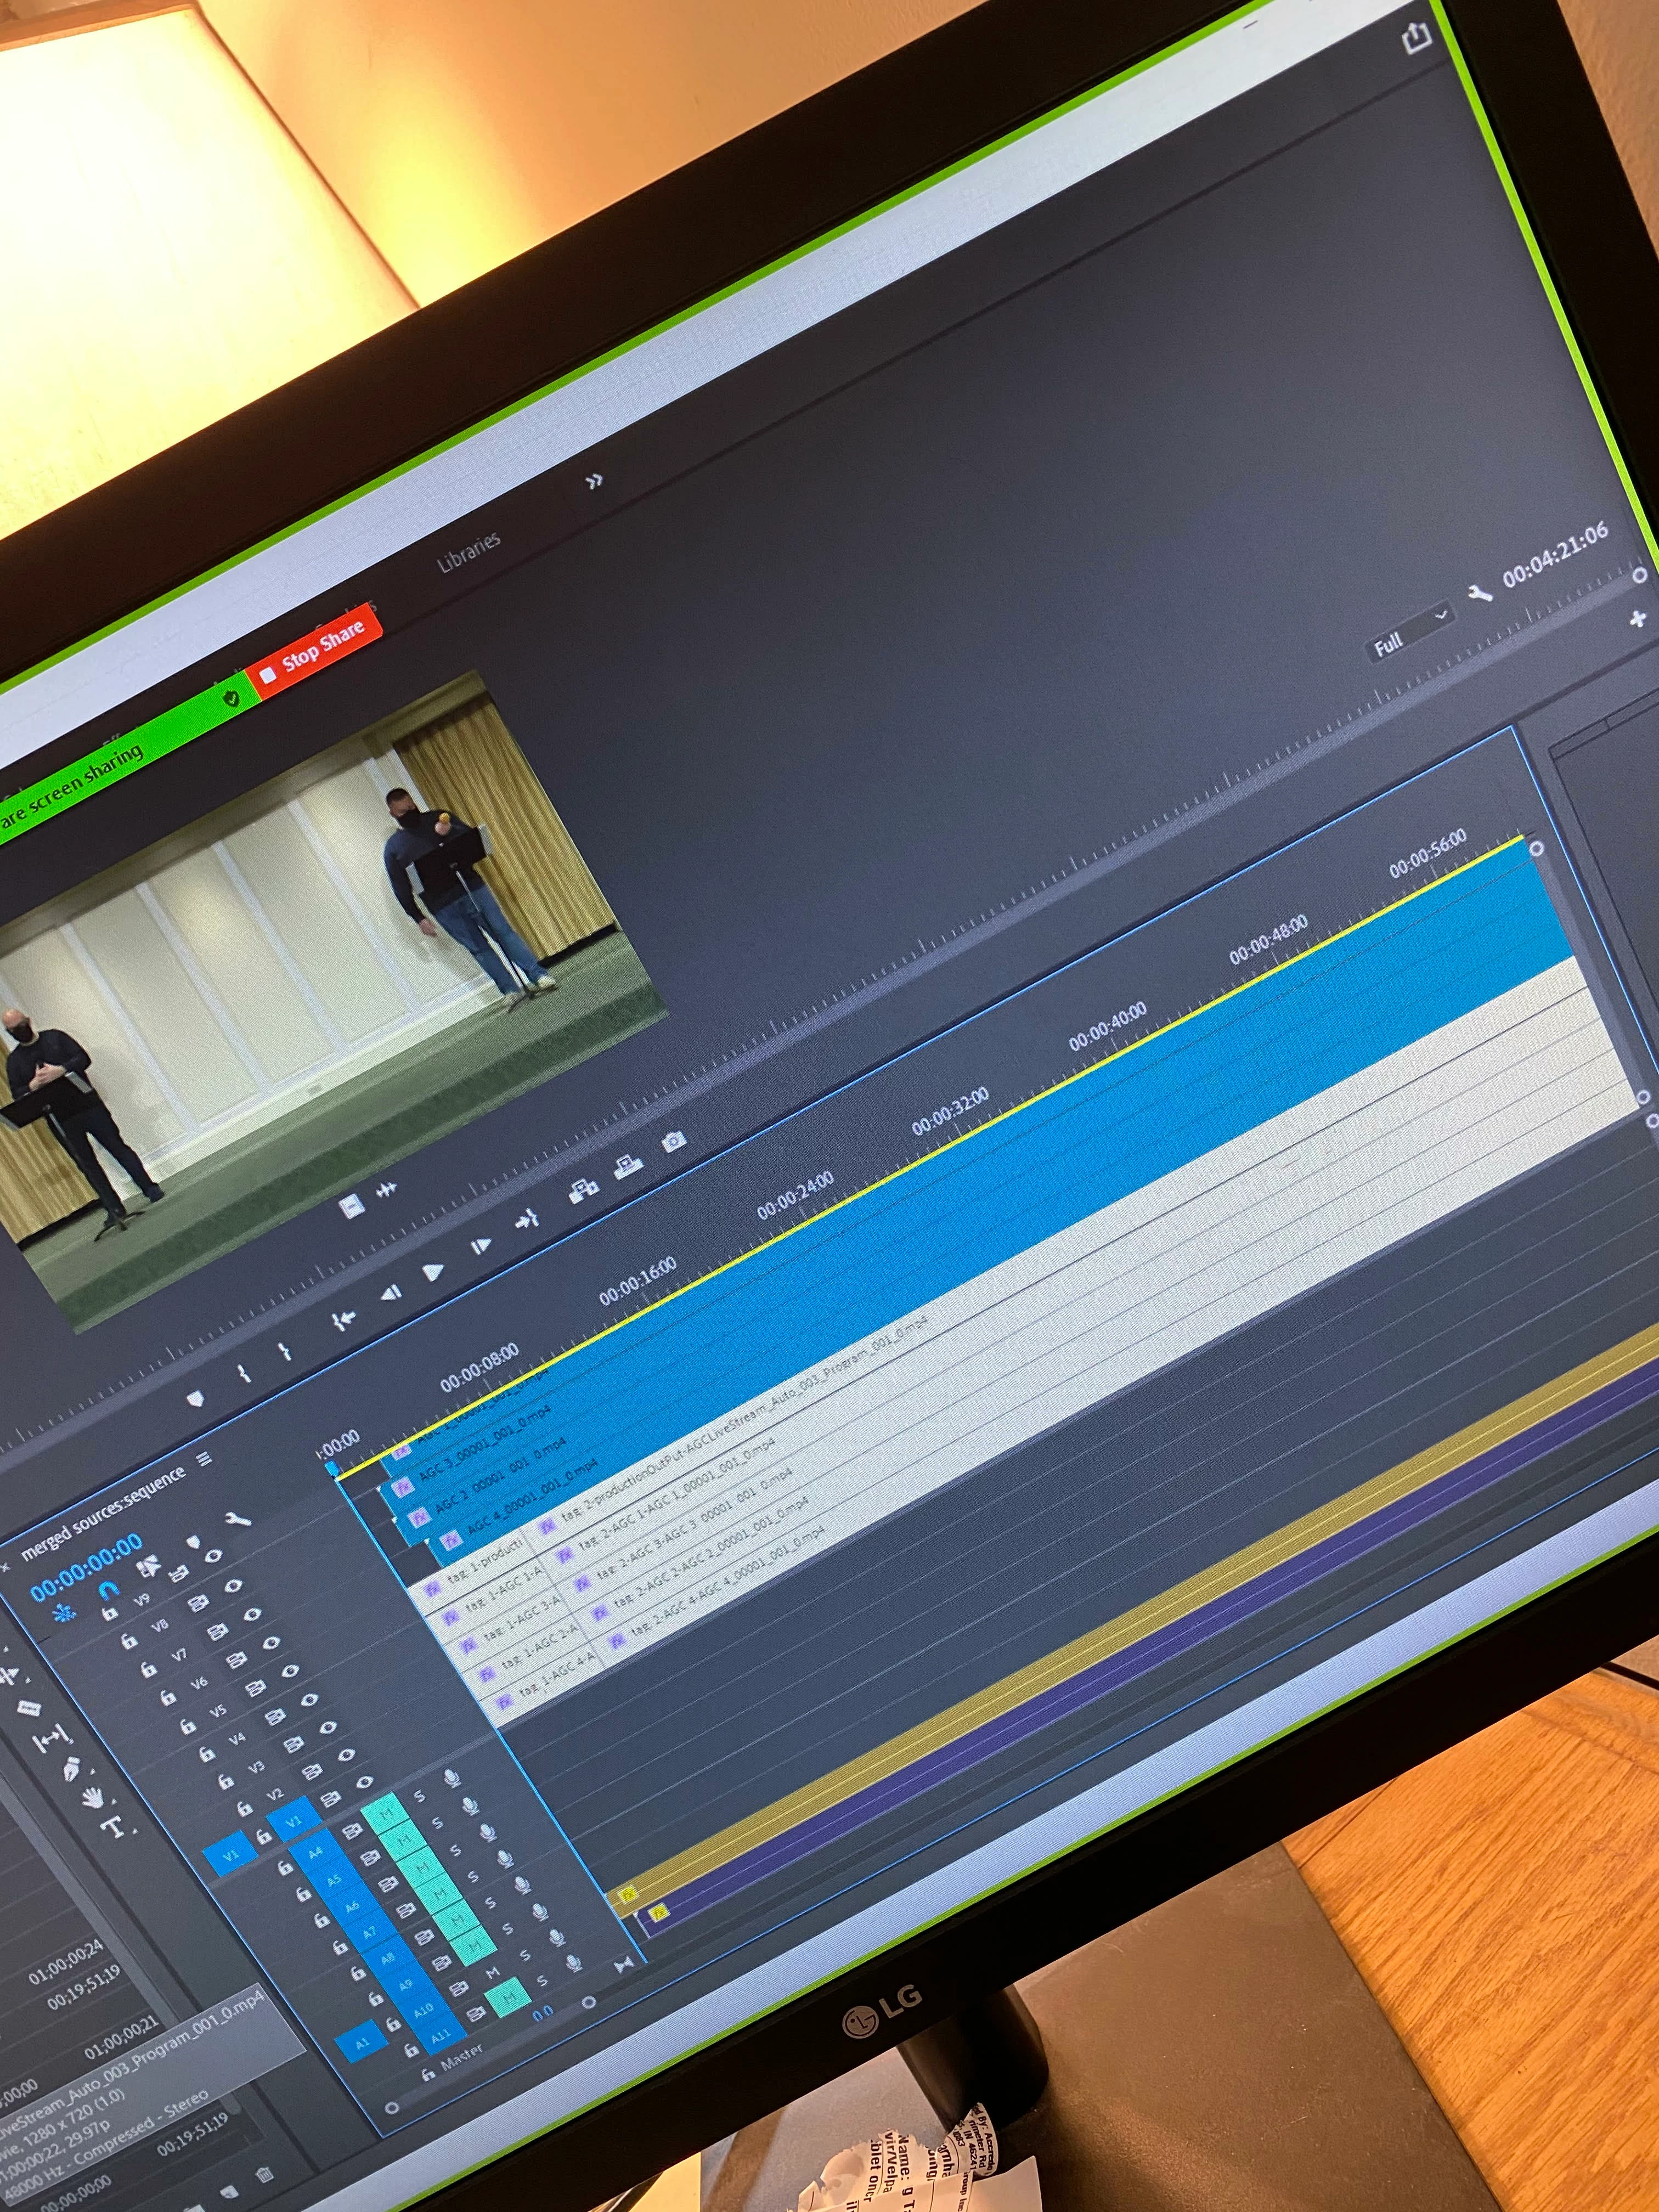Click the Export Frame camera icon
The height and width of the screenshot is (2212, 1659).
tap(675, 1141)
